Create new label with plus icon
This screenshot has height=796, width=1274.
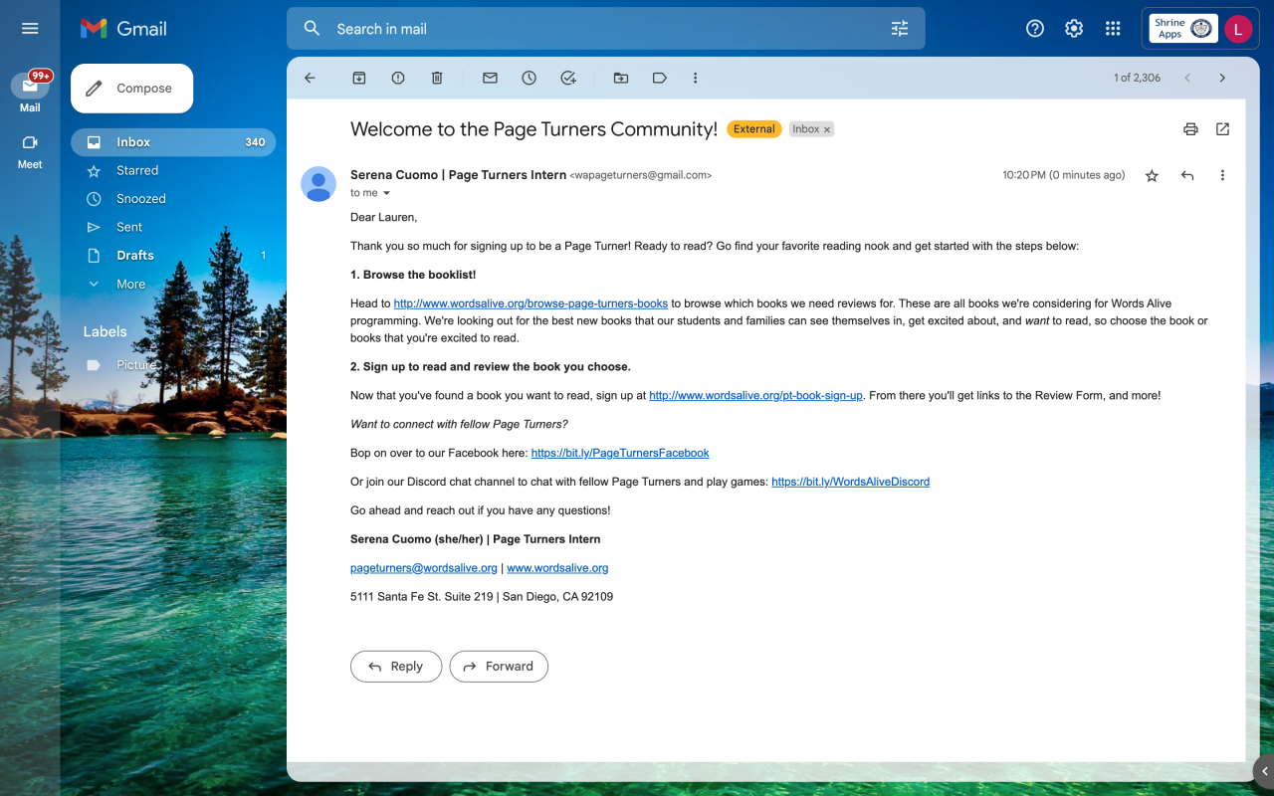[261, 331]
